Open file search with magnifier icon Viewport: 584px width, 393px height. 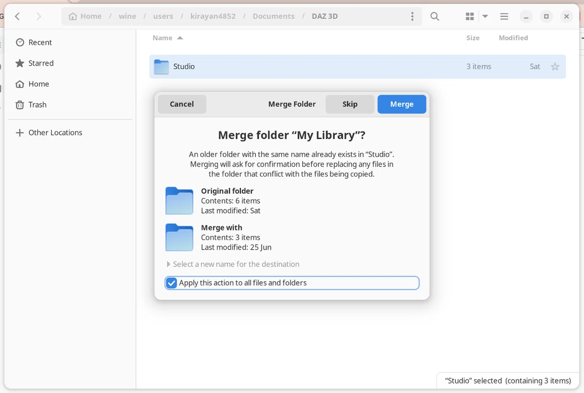435,17
